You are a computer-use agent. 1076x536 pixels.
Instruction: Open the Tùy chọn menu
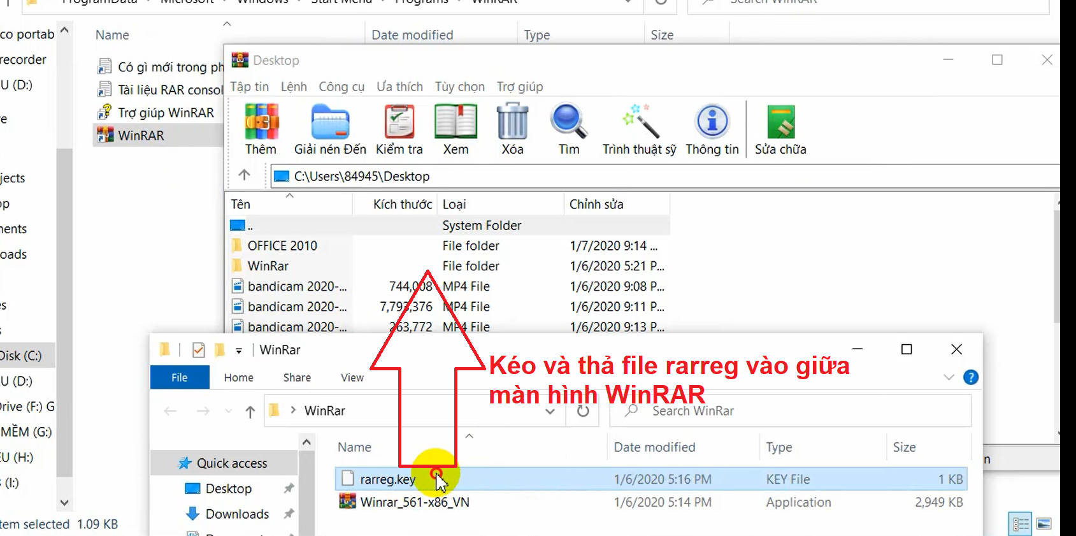(460, 87)
